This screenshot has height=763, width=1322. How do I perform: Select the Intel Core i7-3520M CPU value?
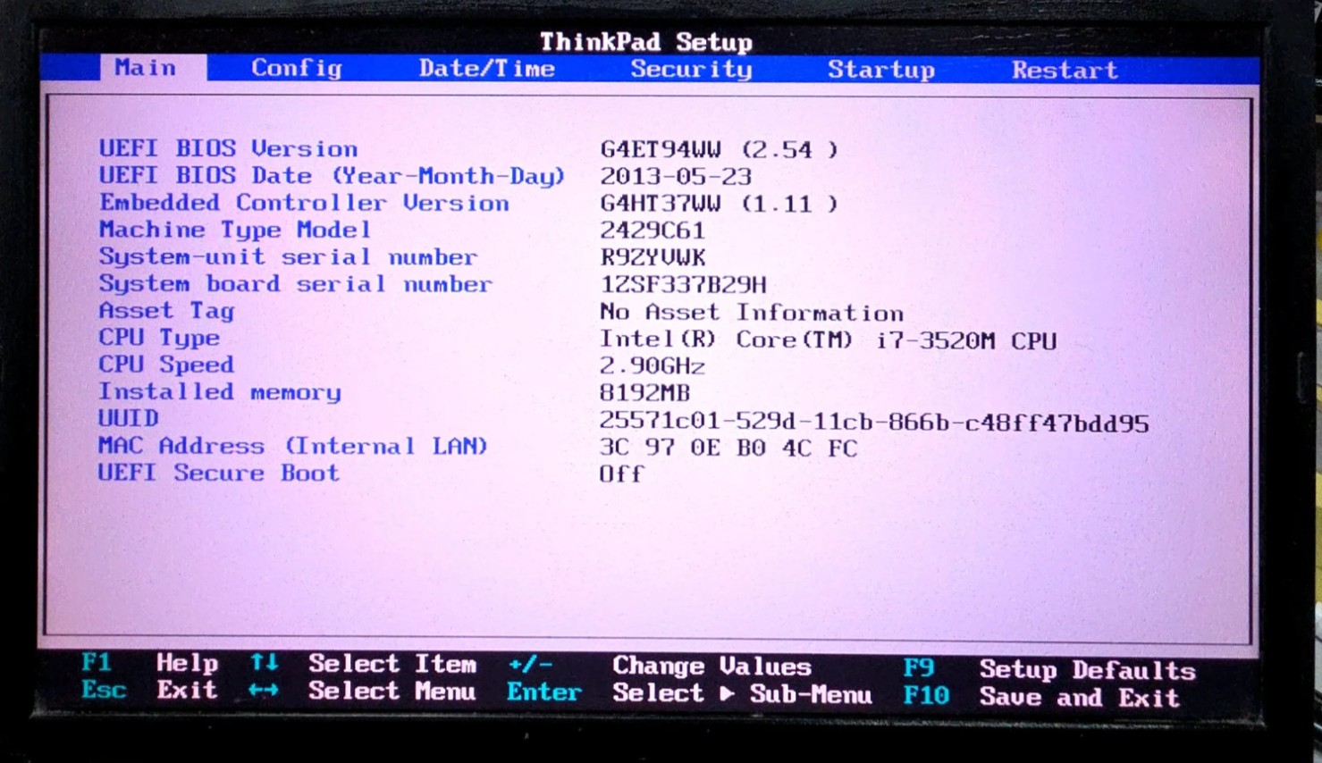point(828,340)
